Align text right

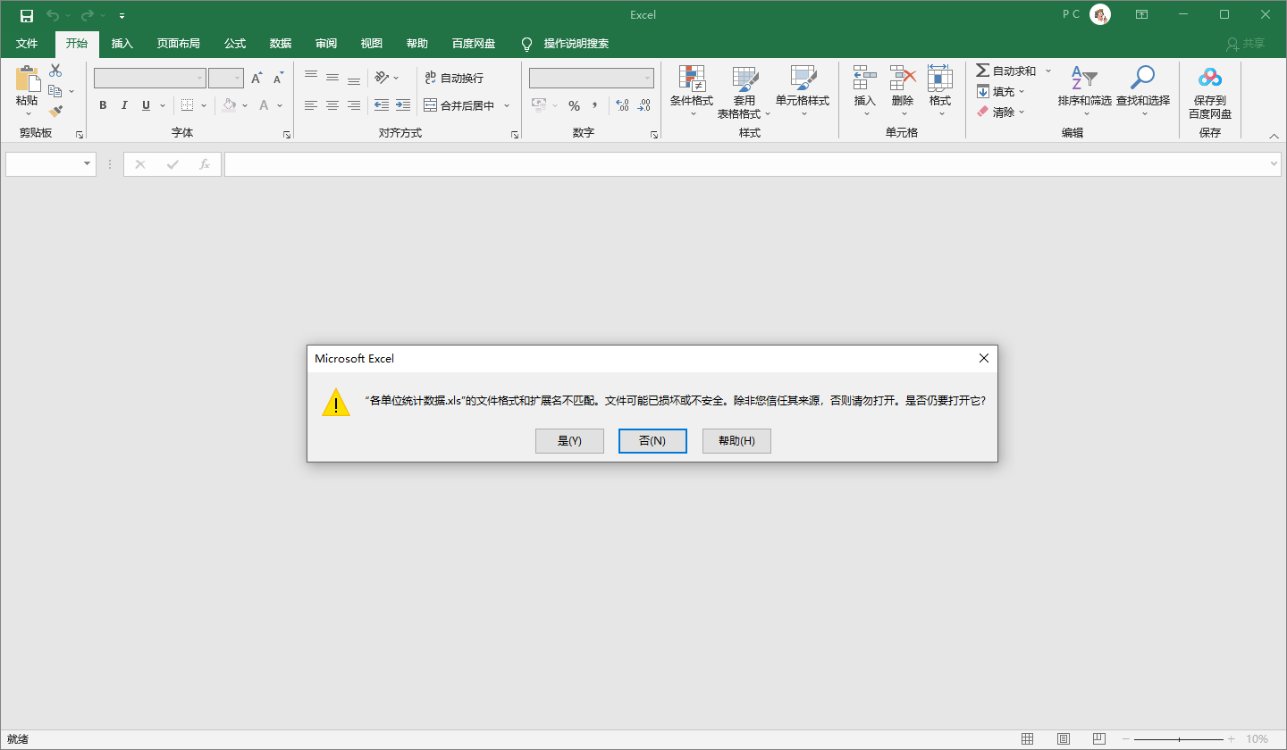(x=354, y=105)
